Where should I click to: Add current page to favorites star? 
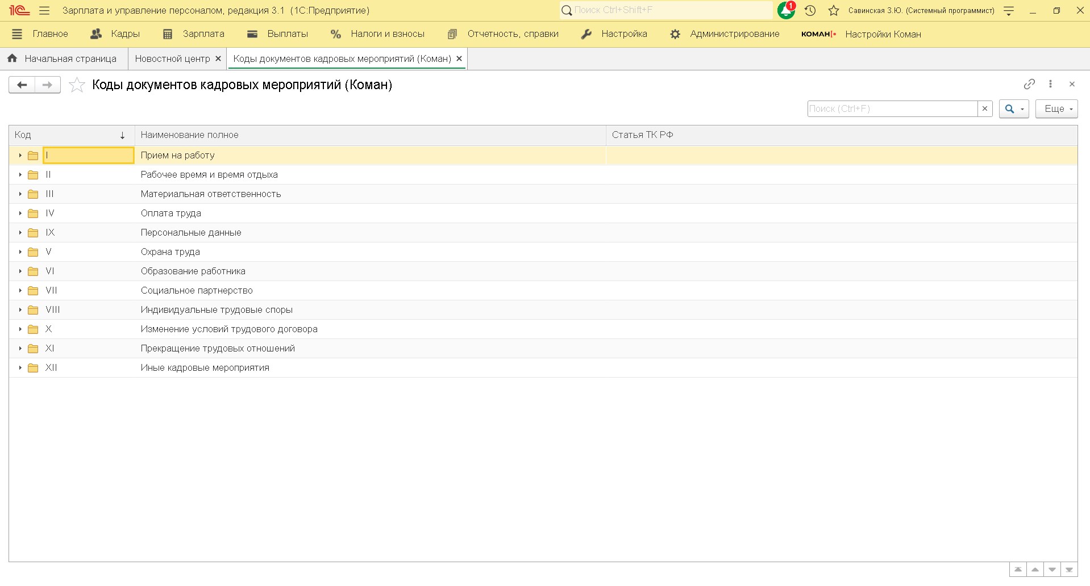(77, 85)
